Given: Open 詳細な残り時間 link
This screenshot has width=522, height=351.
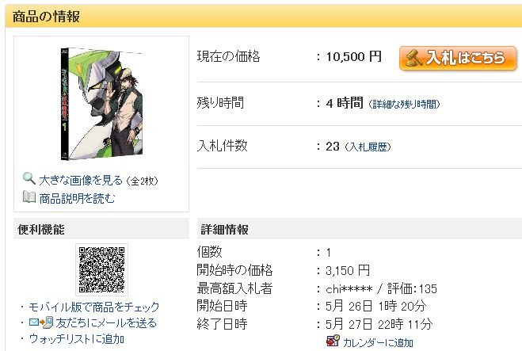Looking at the screenshot, I should (x=404, y=105).
